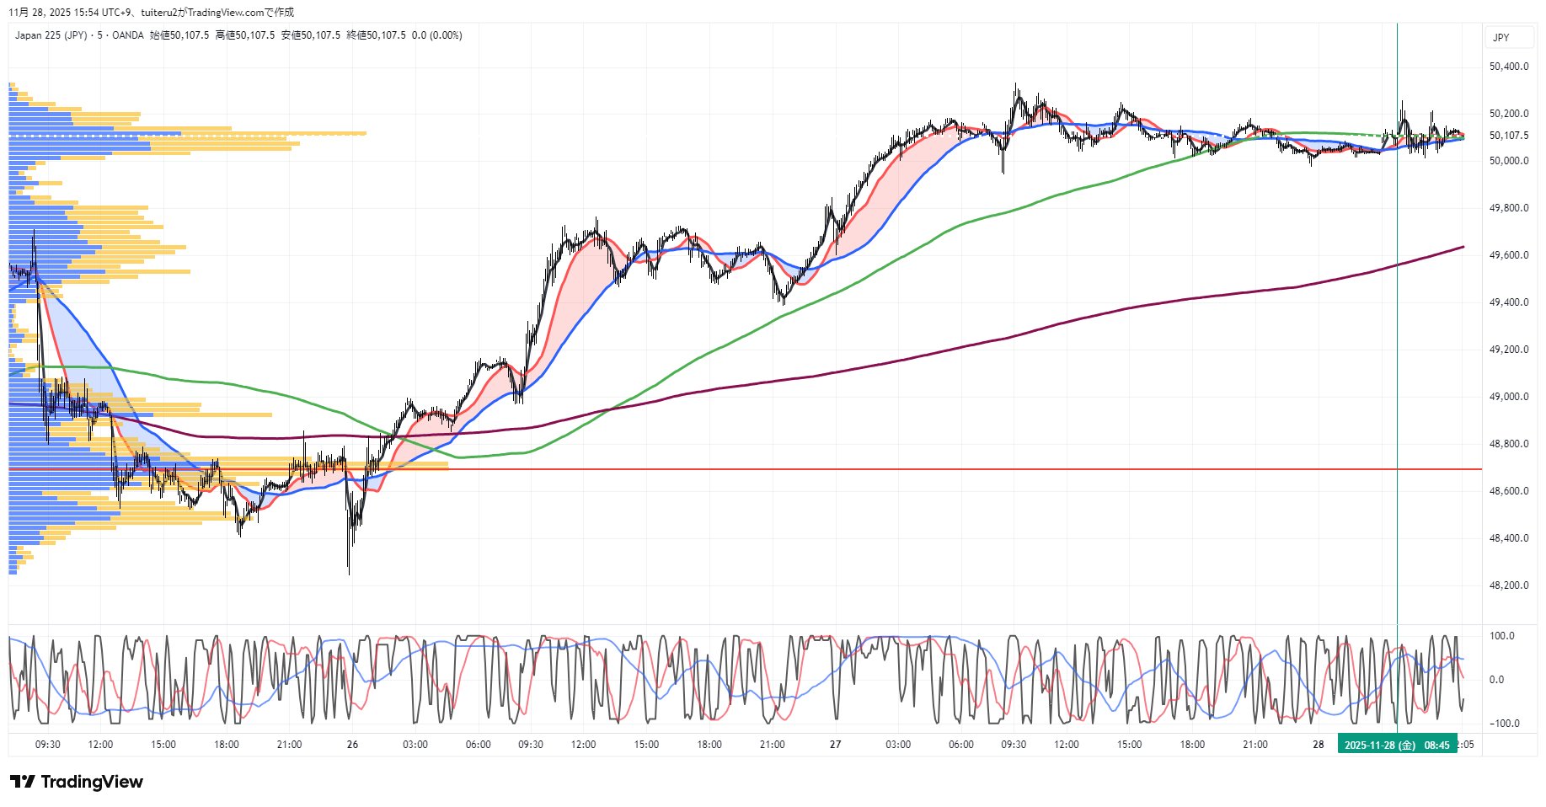The width and height of the screenshot is (1546, 807).
Task: Click the 始値 open value in legend
Action: point(179,35)
